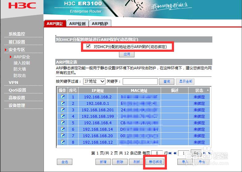Click the 刷新 refresh button

pyautogui.click(x=137, y=162)
